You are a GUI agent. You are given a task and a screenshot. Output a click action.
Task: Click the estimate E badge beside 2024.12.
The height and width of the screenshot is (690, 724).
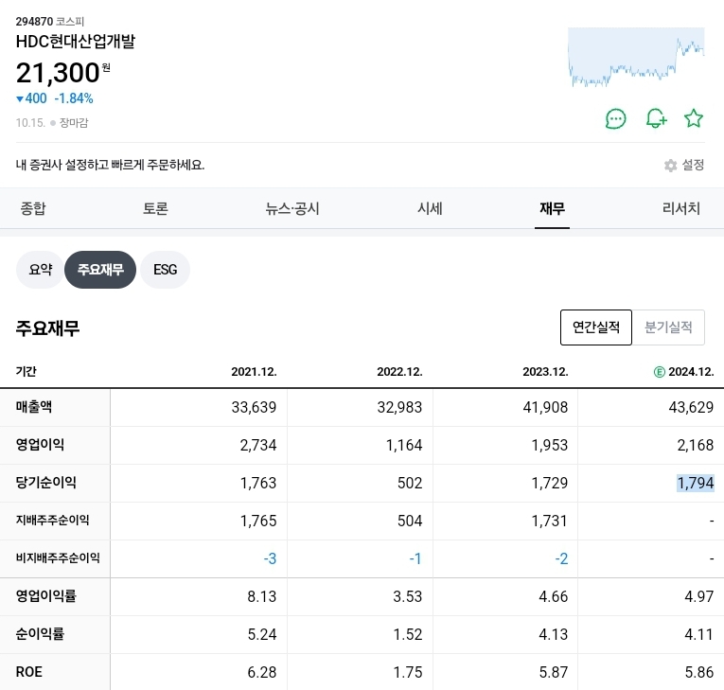click(x=660, y=372)
